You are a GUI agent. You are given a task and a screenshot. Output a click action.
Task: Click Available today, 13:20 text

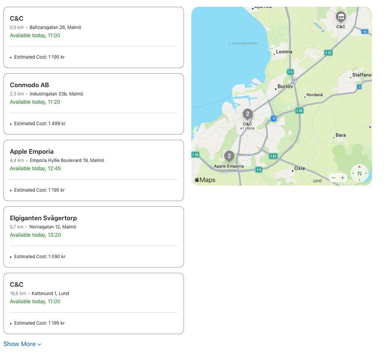(35, 235)
